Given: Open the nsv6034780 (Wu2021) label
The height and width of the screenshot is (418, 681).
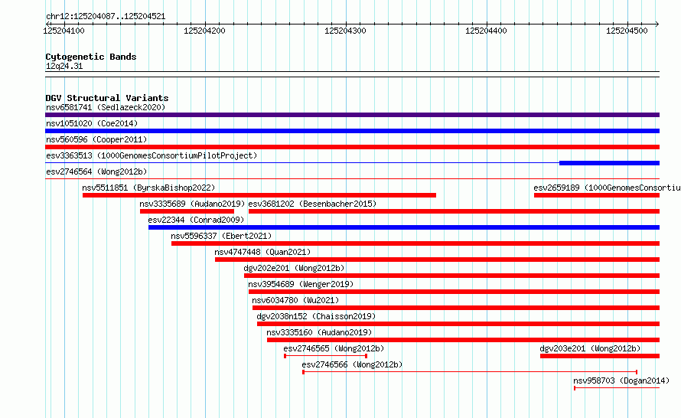Looking at the screenshot, I should 295,300.
